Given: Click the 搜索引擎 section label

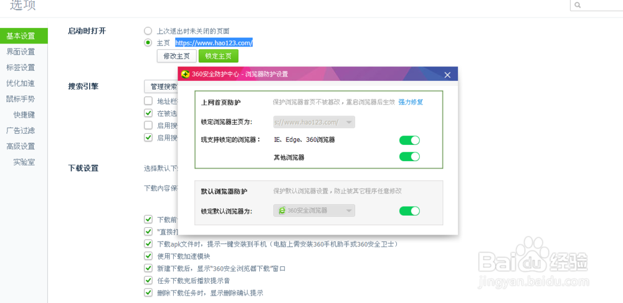Looking at the screenshot, I should click(83, 86).
